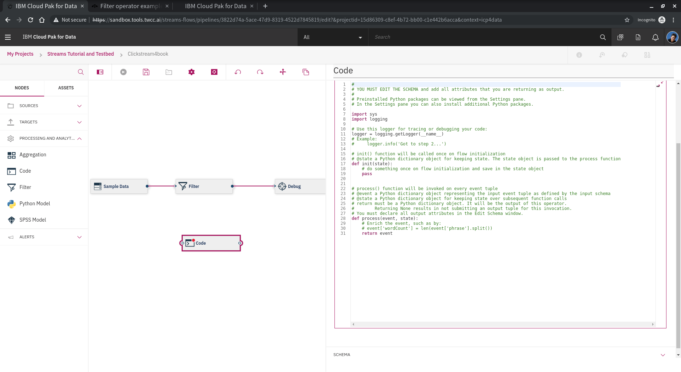Image resolution: width=681 pixels, height=372 pixels.
Task: Place cursor on 'return event' line
Action: point(377,233)
